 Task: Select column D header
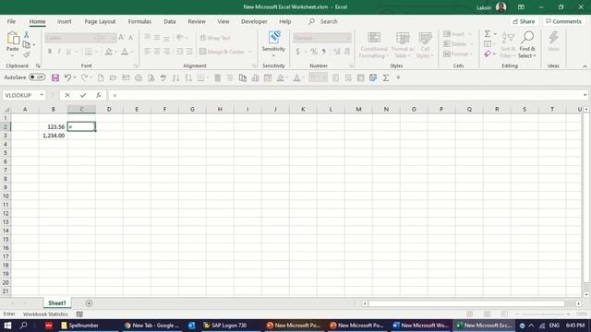tap(109, 109)
